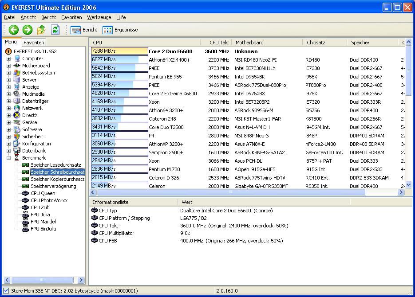Viewport: 415px width, 297px height.
Task: Click the results list horizontal scrollbar thumb
Action: click(x=231, y=192)
